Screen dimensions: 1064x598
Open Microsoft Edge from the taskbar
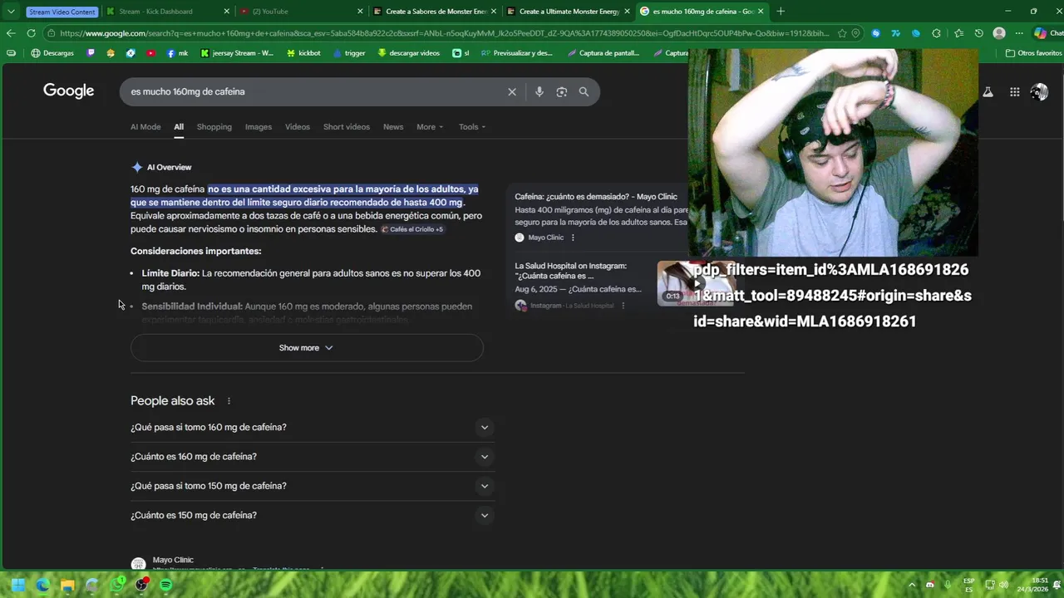(x=42, y=585)
